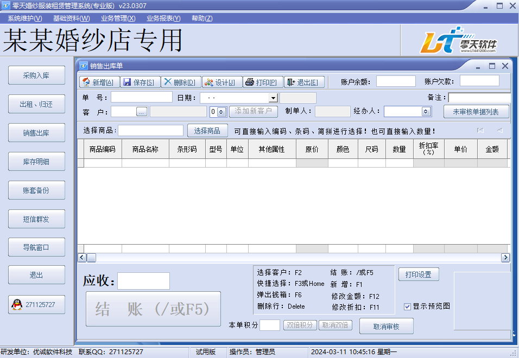Open the 业务报表(Y) menu

(x=163, y=18)
